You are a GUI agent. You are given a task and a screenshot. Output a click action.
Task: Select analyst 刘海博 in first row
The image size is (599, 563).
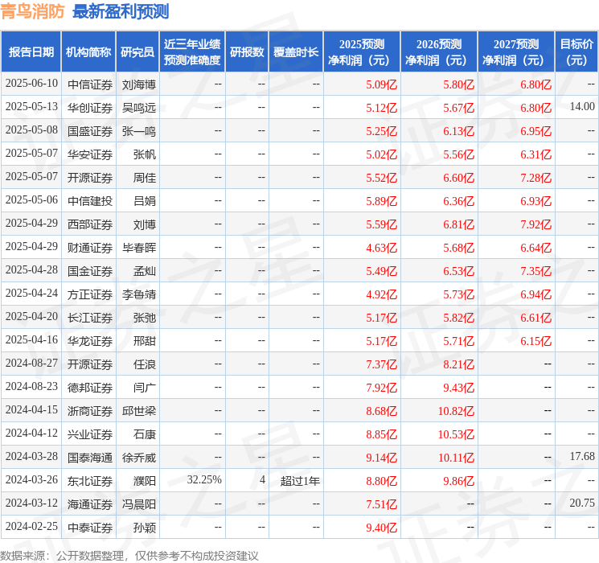138,84
